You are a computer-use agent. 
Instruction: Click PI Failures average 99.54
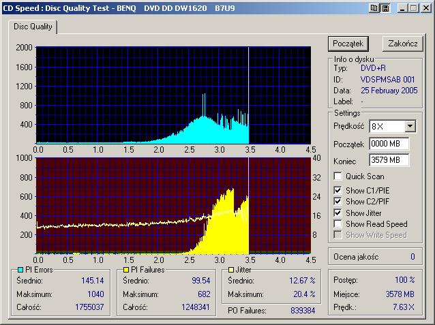[201, 281]
